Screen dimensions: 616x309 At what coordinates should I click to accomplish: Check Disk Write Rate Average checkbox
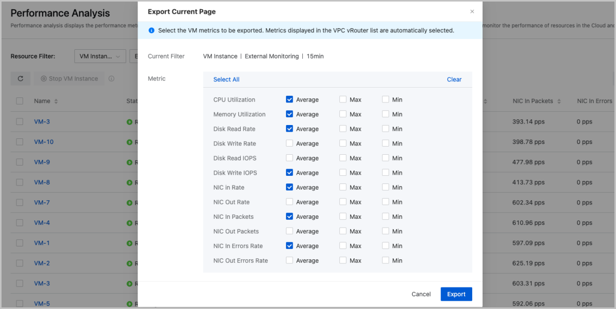point(290,143)
